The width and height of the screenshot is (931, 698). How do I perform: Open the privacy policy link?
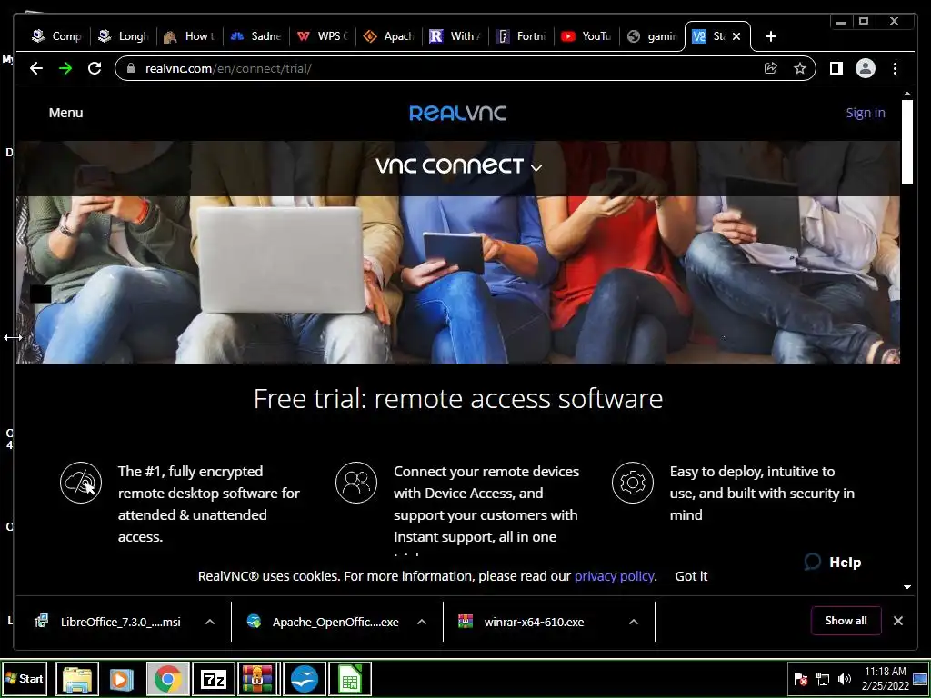coord(614,576)
